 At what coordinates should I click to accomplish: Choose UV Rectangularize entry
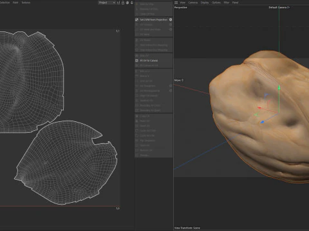pos(154,90)
